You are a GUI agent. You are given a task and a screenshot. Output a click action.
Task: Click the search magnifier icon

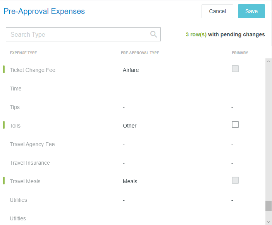[x=153, y=34]
